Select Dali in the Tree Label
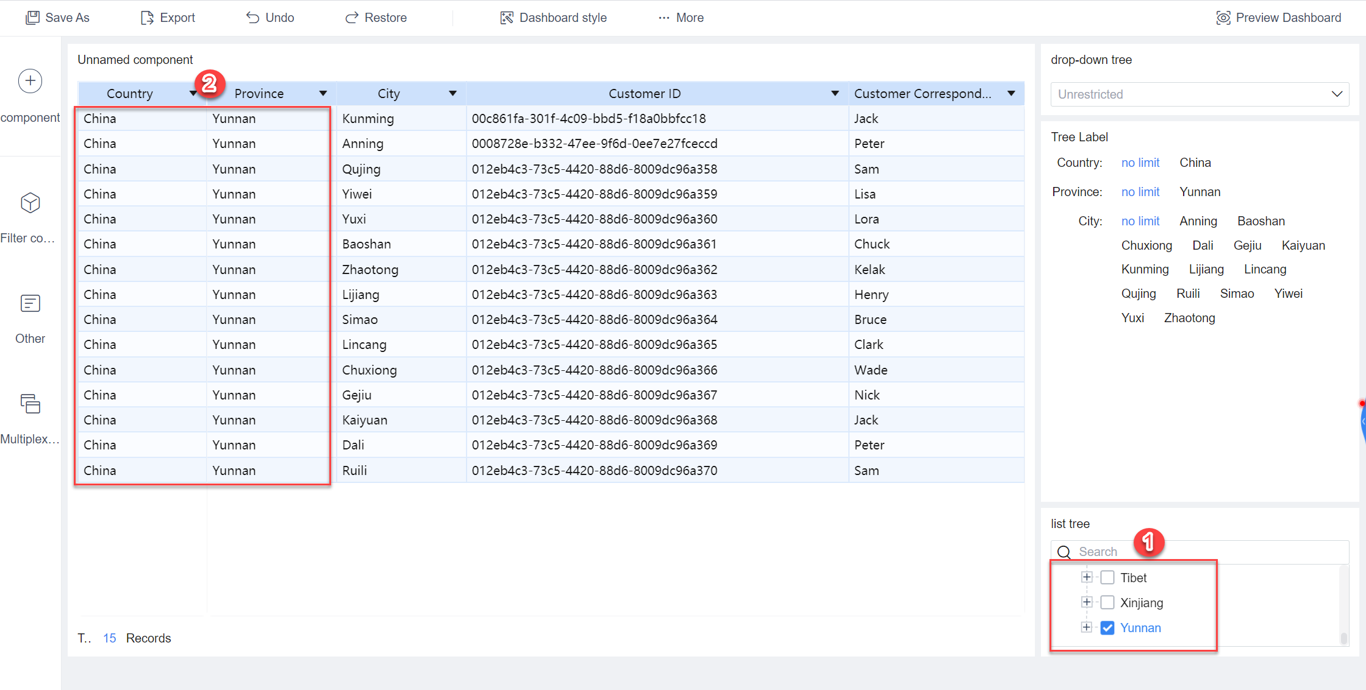The image size is (1366, 690). pyautogui.click(x=1203, y=245)
